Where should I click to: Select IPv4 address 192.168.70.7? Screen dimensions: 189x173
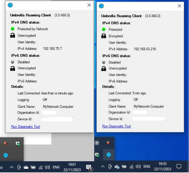click(x=52, y=48)
